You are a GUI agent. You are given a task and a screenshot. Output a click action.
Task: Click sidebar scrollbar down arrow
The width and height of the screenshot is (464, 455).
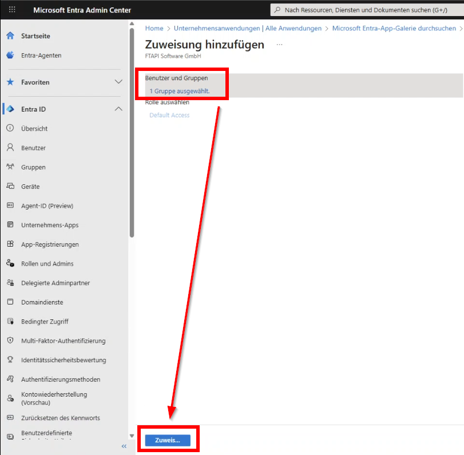coord(132,436)
